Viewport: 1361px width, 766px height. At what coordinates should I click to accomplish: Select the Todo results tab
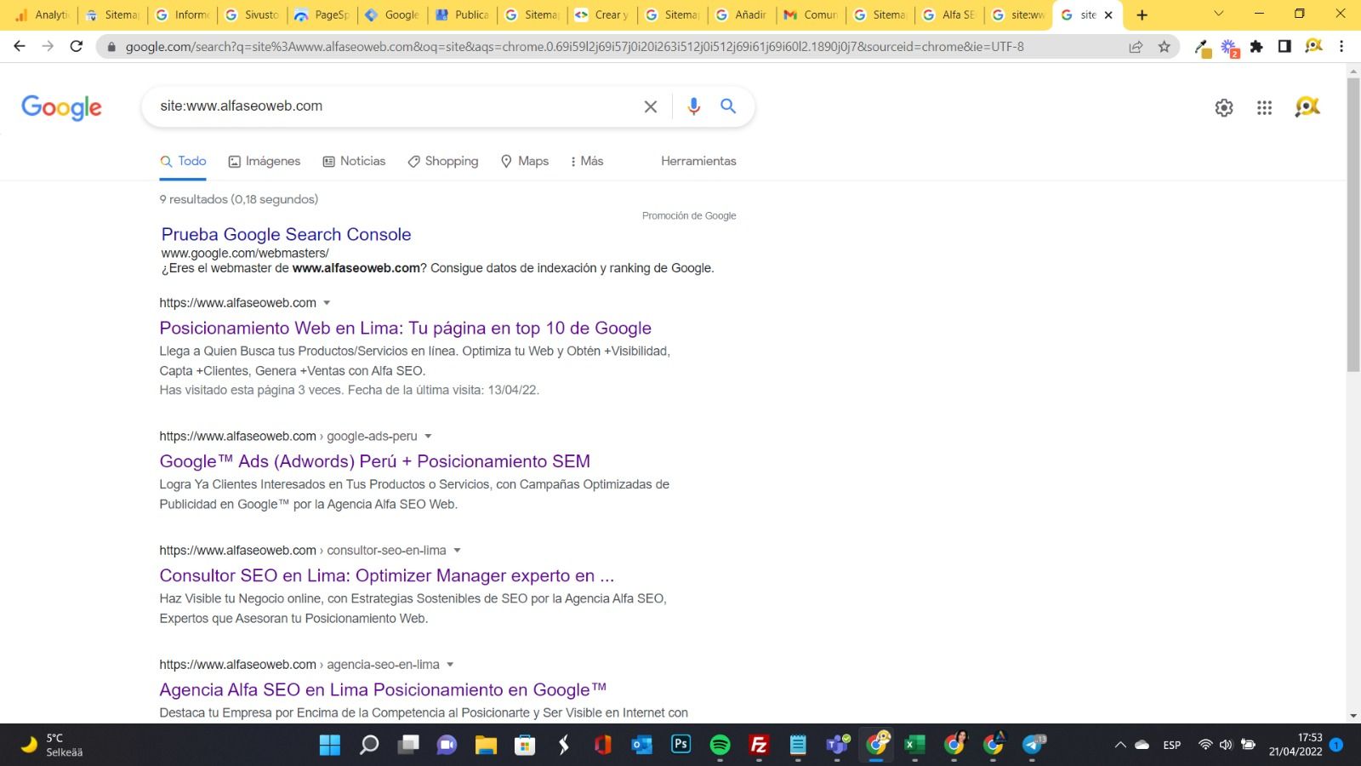pyautogui.click(x=183, y=161)
